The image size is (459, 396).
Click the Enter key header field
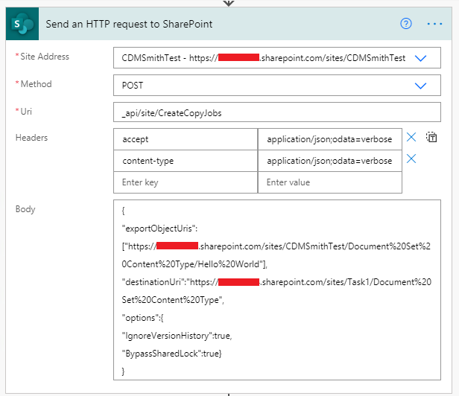186,182
